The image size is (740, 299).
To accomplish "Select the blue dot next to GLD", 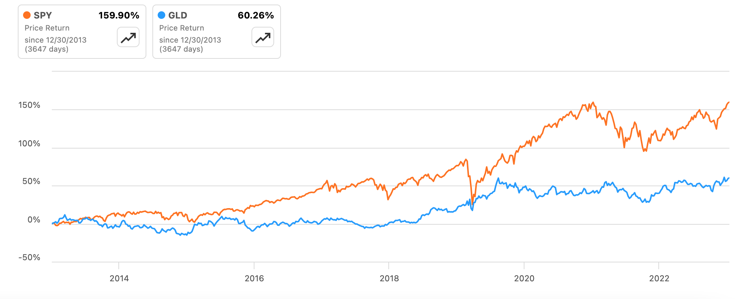I will pos(161,15).
